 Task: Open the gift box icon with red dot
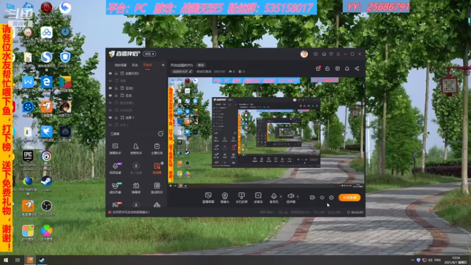click(x=318, y=68)
